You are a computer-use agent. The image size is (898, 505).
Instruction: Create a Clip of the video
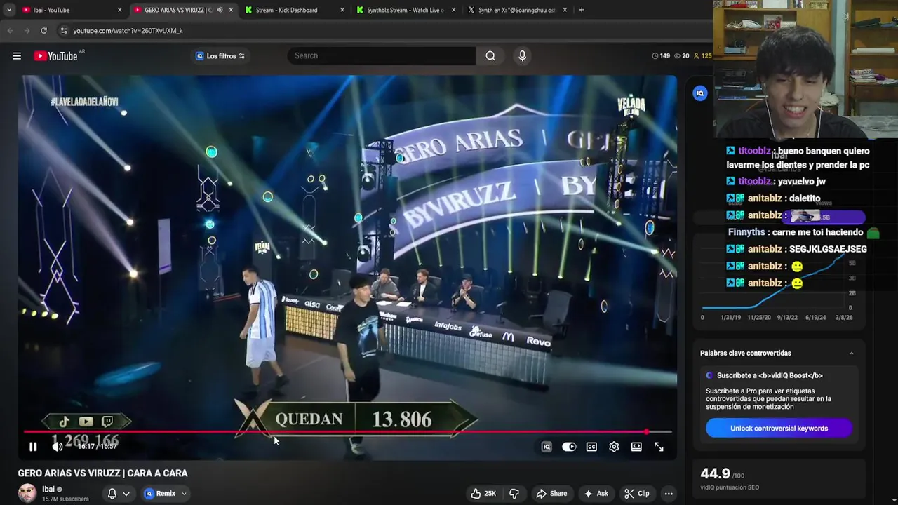(636, 493)
